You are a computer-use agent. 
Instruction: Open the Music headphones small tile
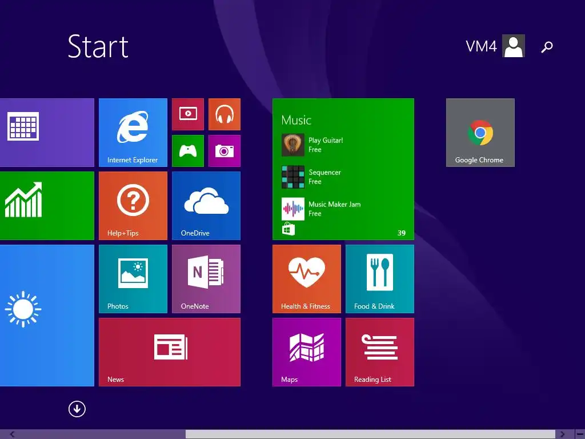click(224, 114)
